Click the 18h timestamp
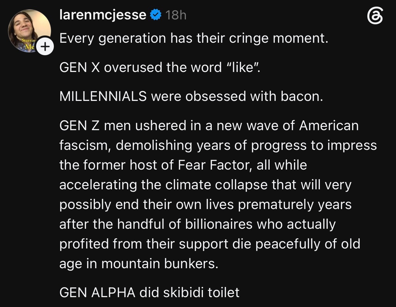This screenshot has width=396, height=307. 176,15
